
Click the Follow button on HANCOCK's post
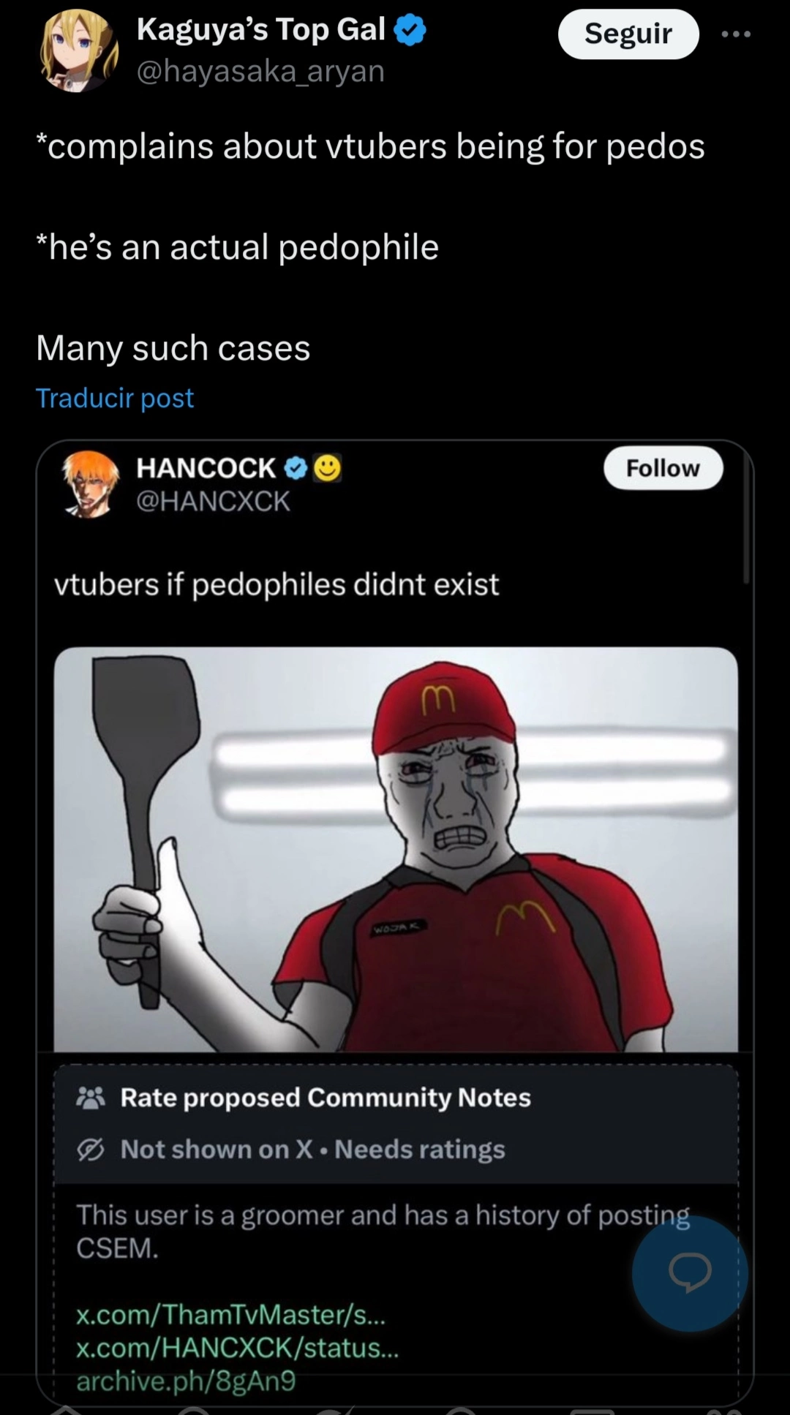tap(663, 468)
